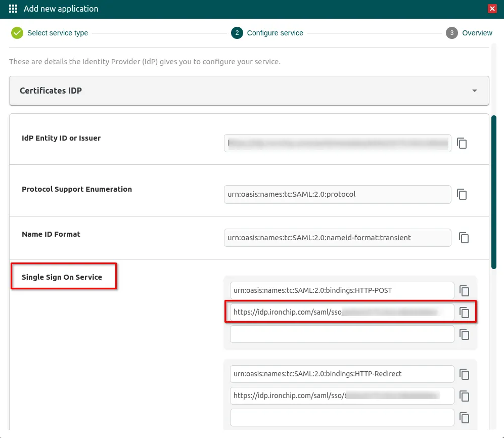
Task: Click the Protocol Support Enumeration label
Action: point(77,189)
